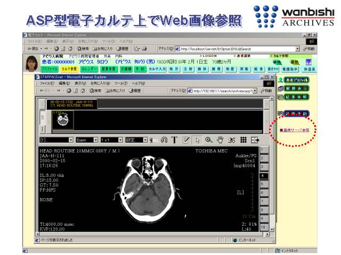Activate the magnifier zoom tool
341x255 pixels.
209,140
